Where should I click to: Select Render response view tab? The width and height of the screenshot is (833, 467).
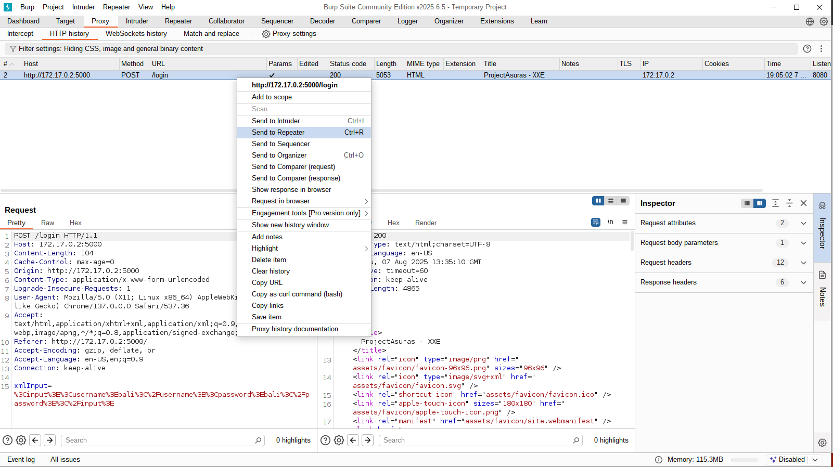426,223
